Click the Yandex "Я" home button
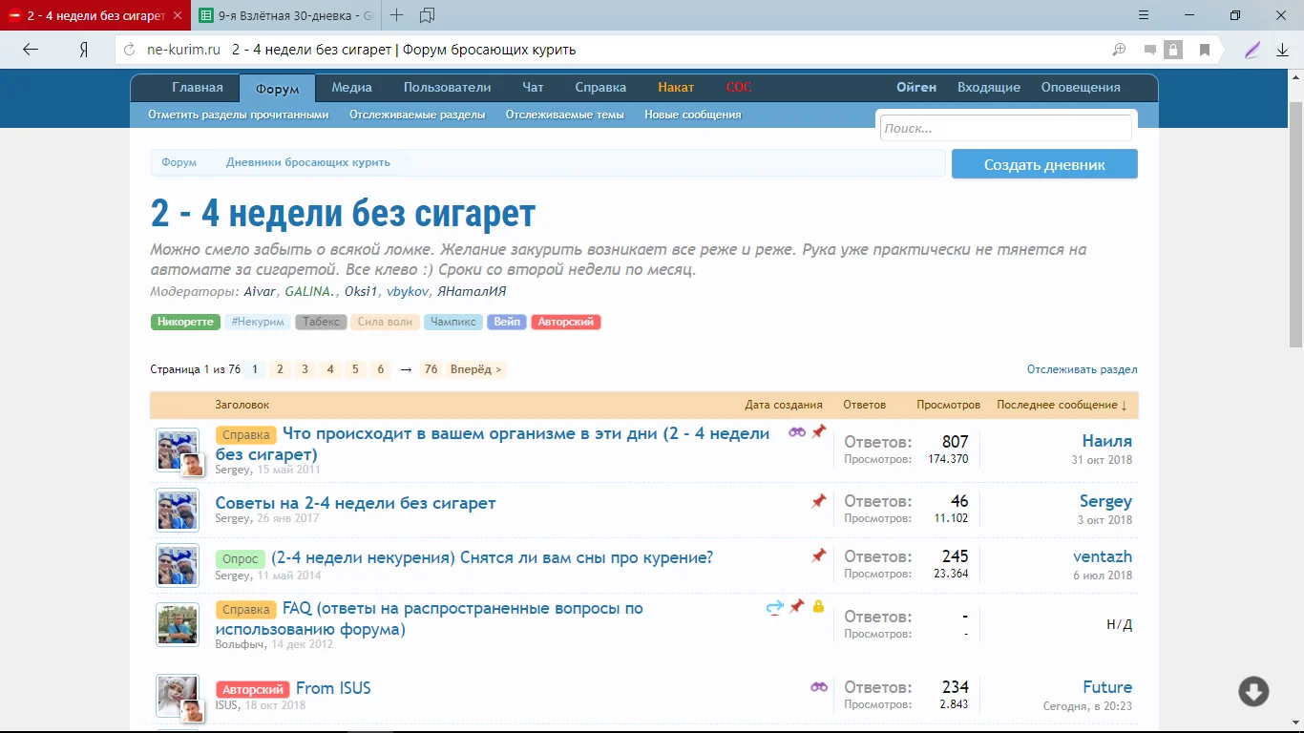Image resolution: width=1304 pixels, height=733 pixels. [84, 51]
